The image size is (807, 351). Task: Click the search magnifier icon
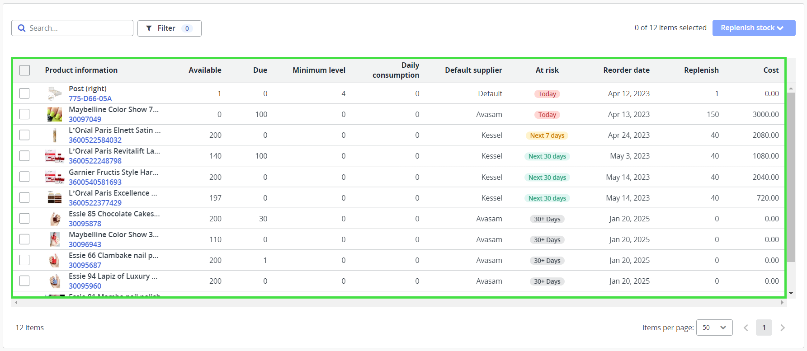(21, 28)
